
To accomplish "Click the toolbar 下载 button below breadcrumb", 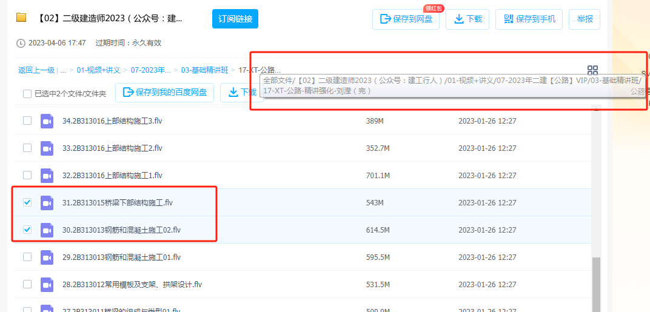I will (242, 93).
